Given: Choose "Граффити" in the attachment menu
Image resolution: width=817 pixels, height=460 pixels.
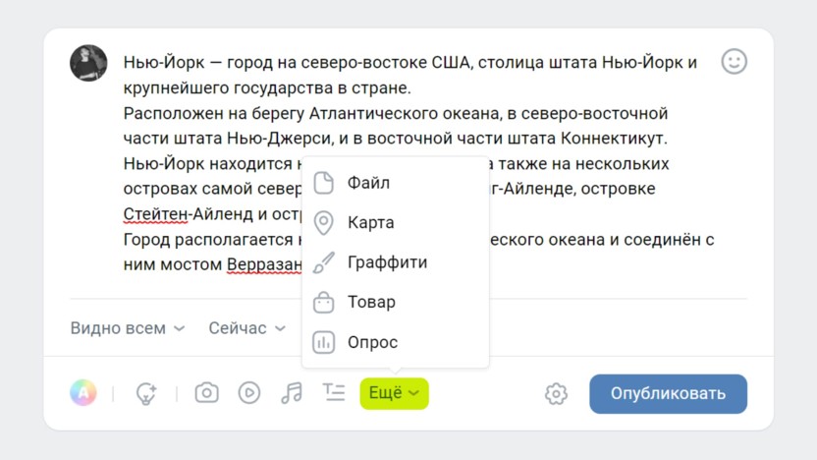Looking at the screenshot, I should (x=387, y=262).
